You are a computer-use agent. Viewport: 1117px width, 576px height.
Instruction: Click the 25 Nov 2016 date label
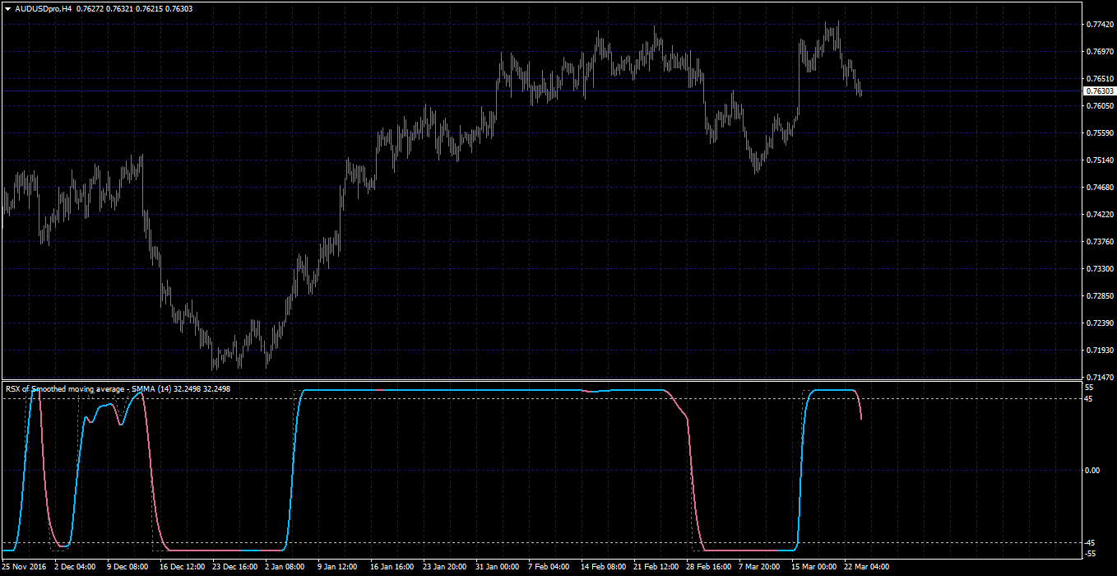(x=24, y=567)
